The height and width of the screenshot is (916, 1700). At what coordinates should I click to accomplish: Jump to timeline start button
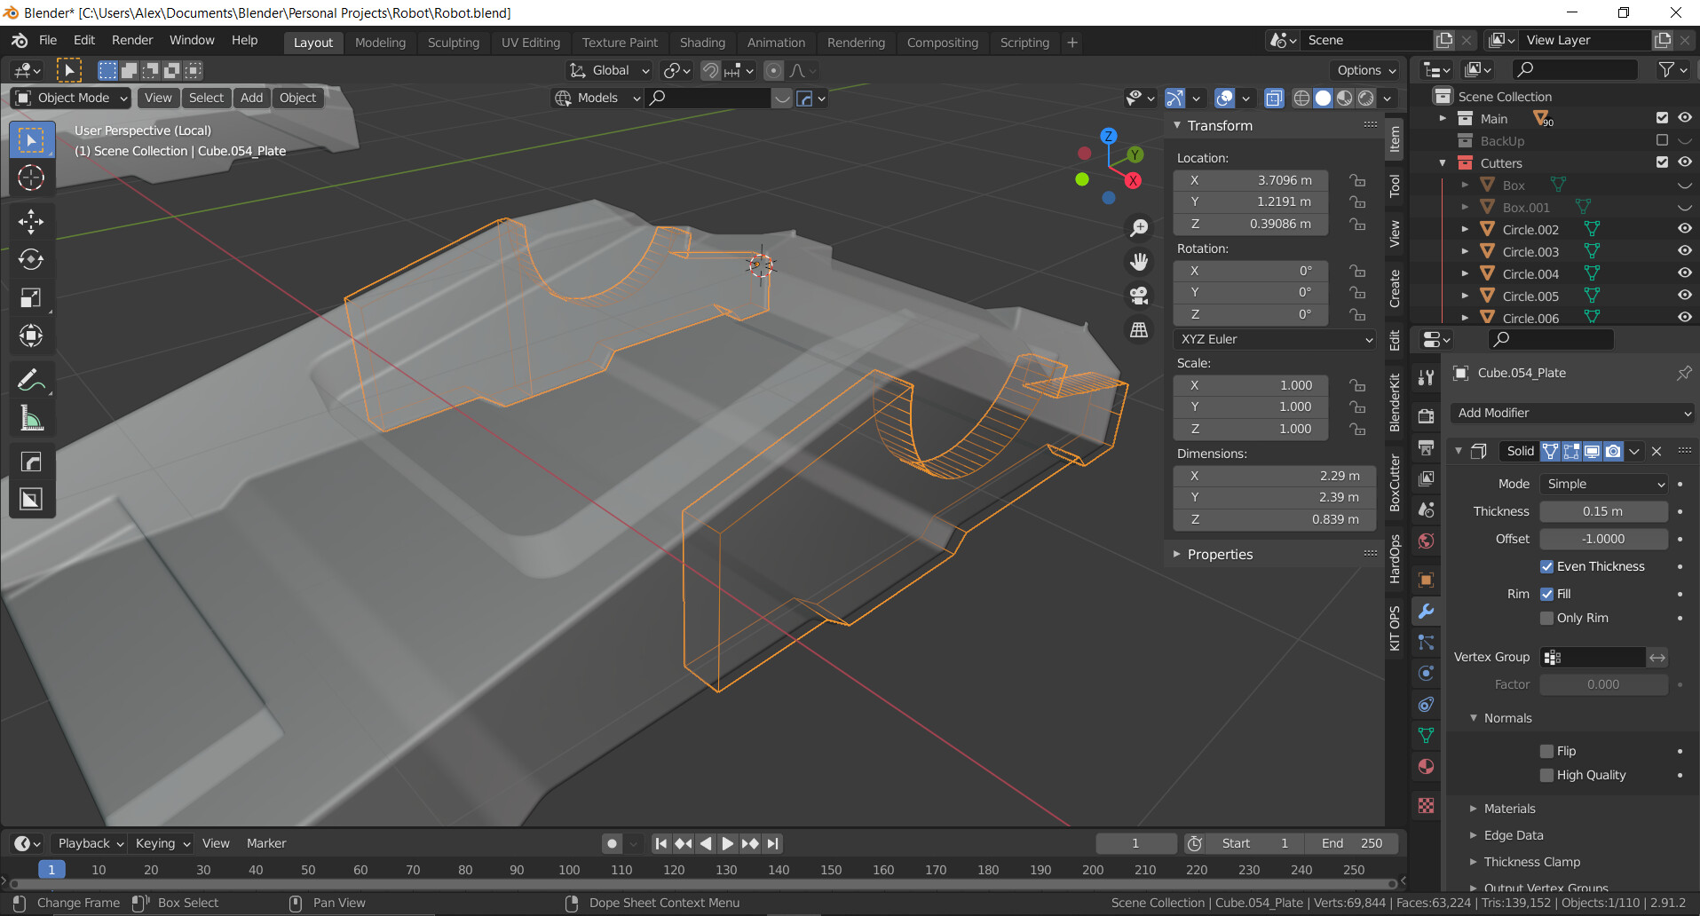click(x=660, y=843)
